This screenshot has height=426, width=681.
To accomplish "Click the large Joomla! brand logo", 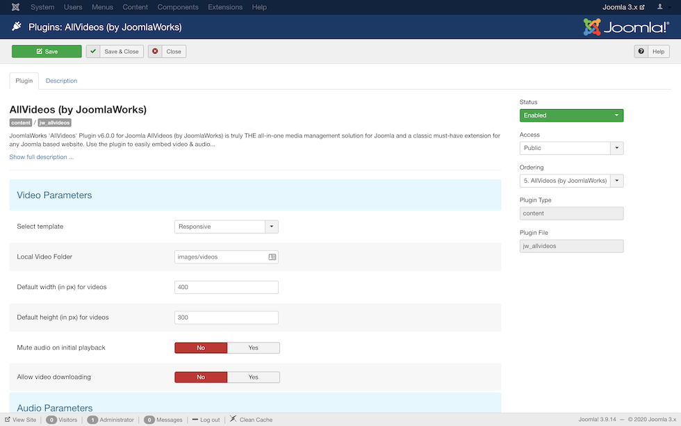I will (x=626, y=27).
